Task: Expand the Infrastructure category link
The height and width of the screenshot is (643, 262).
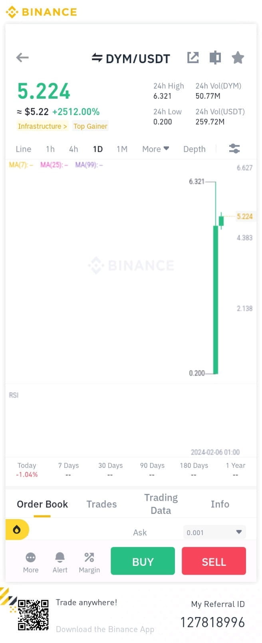Action: [42, 126]
